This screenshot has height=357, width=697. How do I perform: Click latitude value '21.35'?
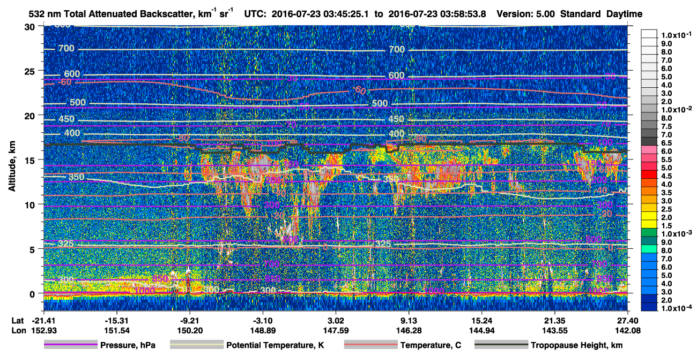point(554,320)
